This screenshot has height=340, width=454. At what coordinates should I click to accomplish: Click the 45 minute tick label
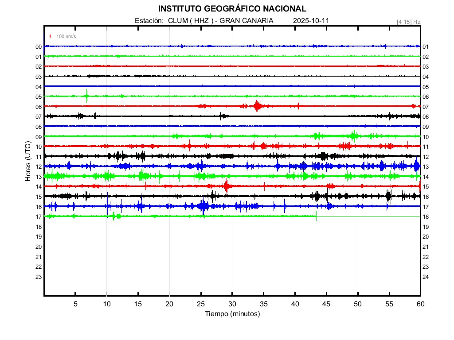(326, 304)
